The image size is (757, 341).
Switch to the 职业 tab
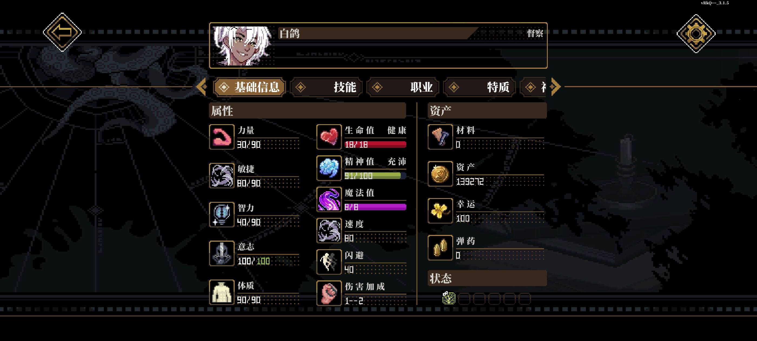pyautogui.click(x=403, y=87)
